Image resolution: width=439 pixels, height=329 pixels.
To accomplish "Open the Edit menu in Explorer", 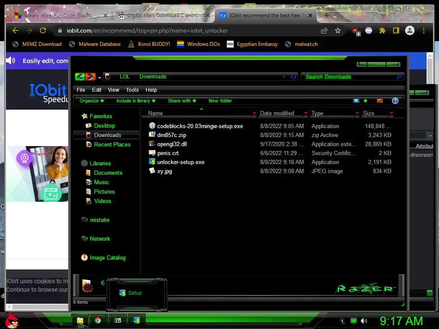I will (x=96, y=90).
